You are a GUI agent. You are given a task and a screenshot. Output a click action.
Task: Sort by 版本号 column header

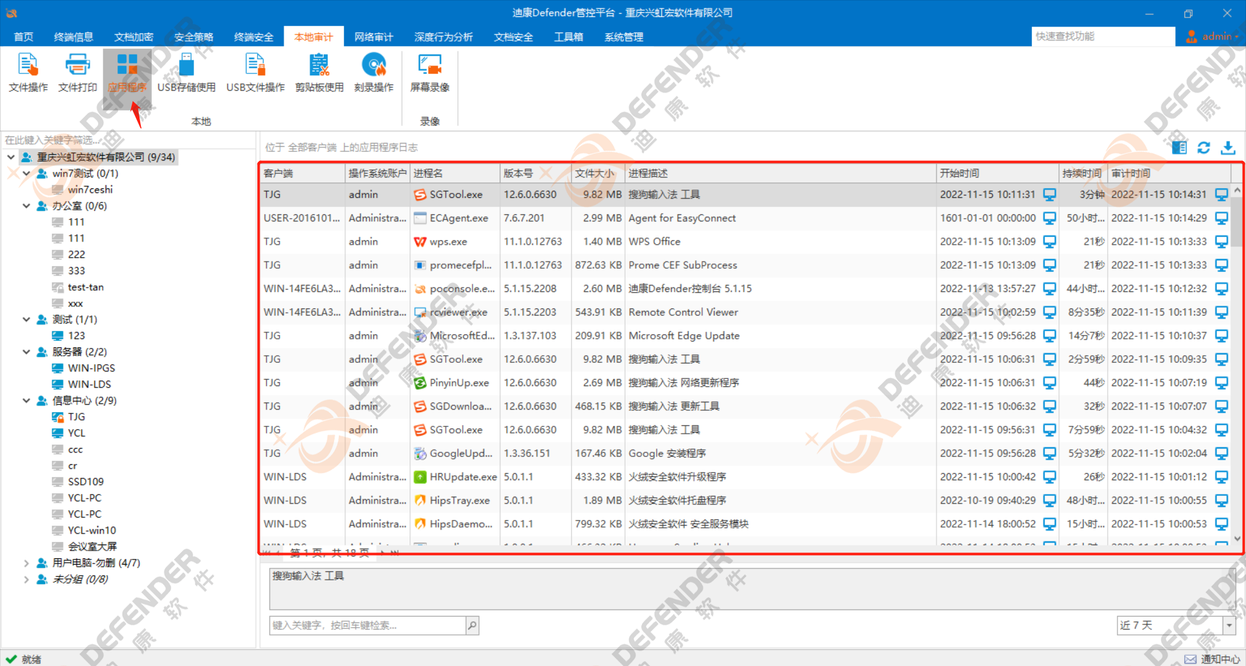[536, 173]
